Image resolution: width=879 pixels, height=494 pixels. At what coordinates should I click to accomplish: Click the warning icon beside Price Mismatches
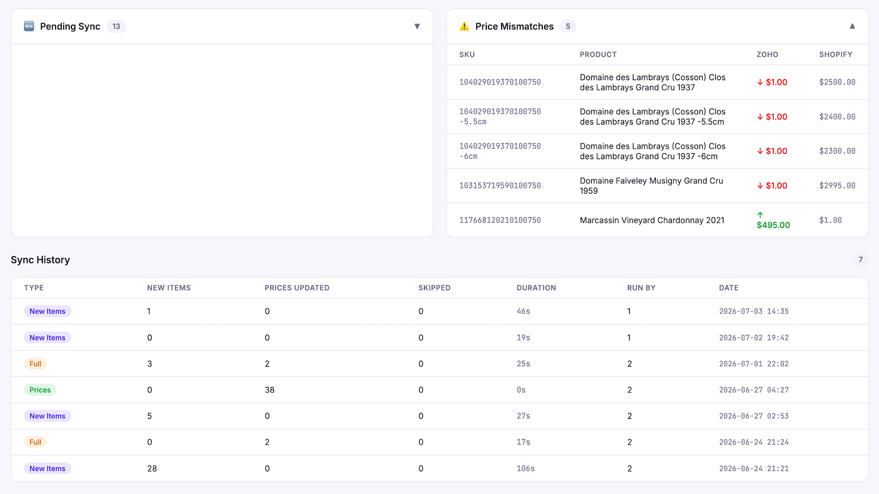click(x=464, y=26)
